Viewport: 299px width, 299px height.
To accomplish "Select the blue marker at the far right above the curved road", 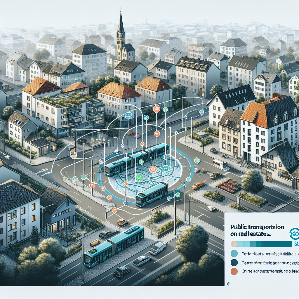I will click(x=201, y=112).
